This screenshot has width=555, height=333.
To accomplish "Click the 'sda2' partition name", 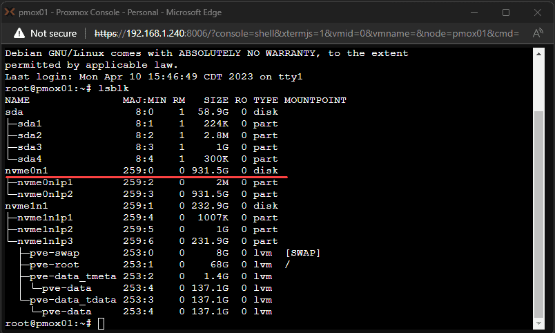I will [30, 135].
